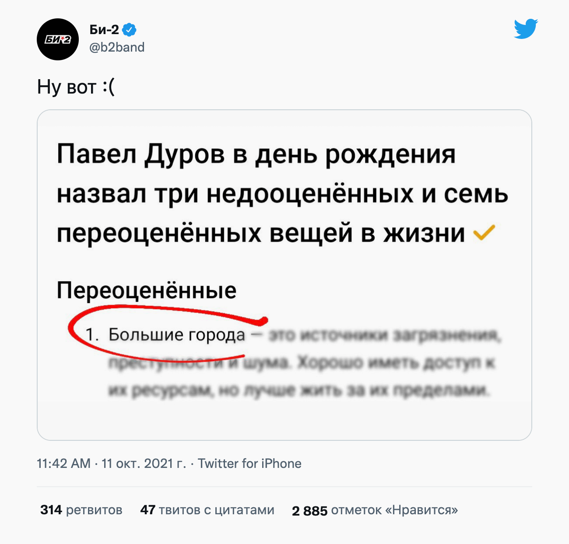This screenshot has height=544, width=569.
Task: Click the headline line "назвал три недооценённых и семь"
Action: tap(282, 194)
